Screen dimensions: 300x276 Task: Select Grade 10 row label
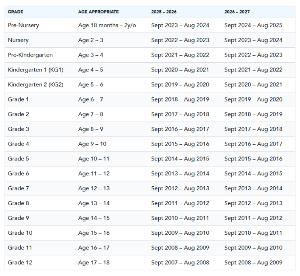pos(20,233)
